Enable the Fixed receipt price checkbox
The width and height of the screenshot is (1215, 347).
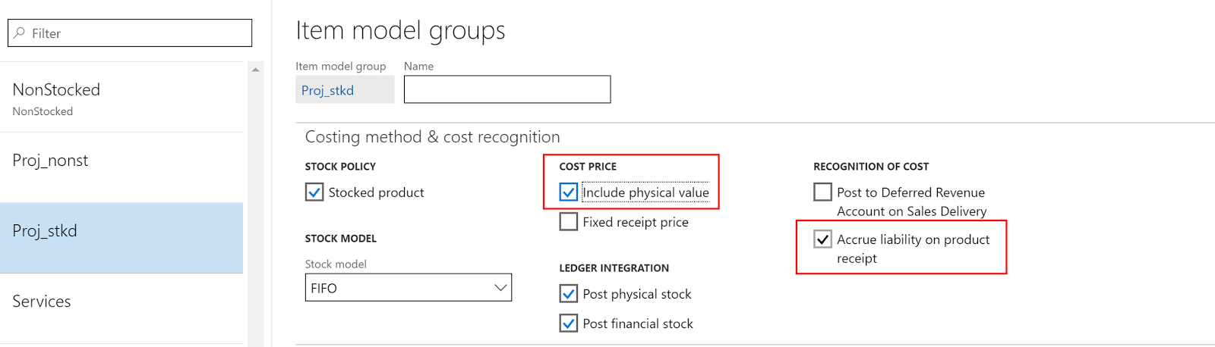(569, 222)
